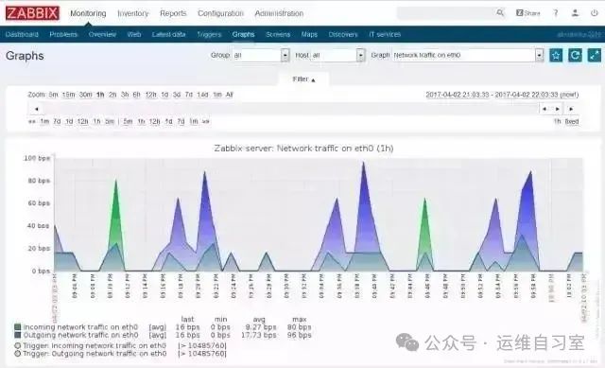Click the refresh graph icon
Screen dimensions: 605x368
click(575, 55)
